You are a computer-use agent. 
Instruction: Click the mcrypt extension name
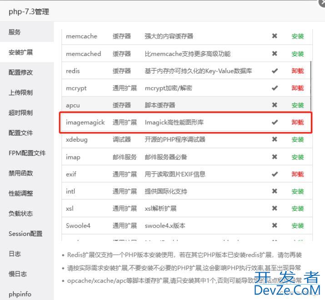tap(76, 88)
